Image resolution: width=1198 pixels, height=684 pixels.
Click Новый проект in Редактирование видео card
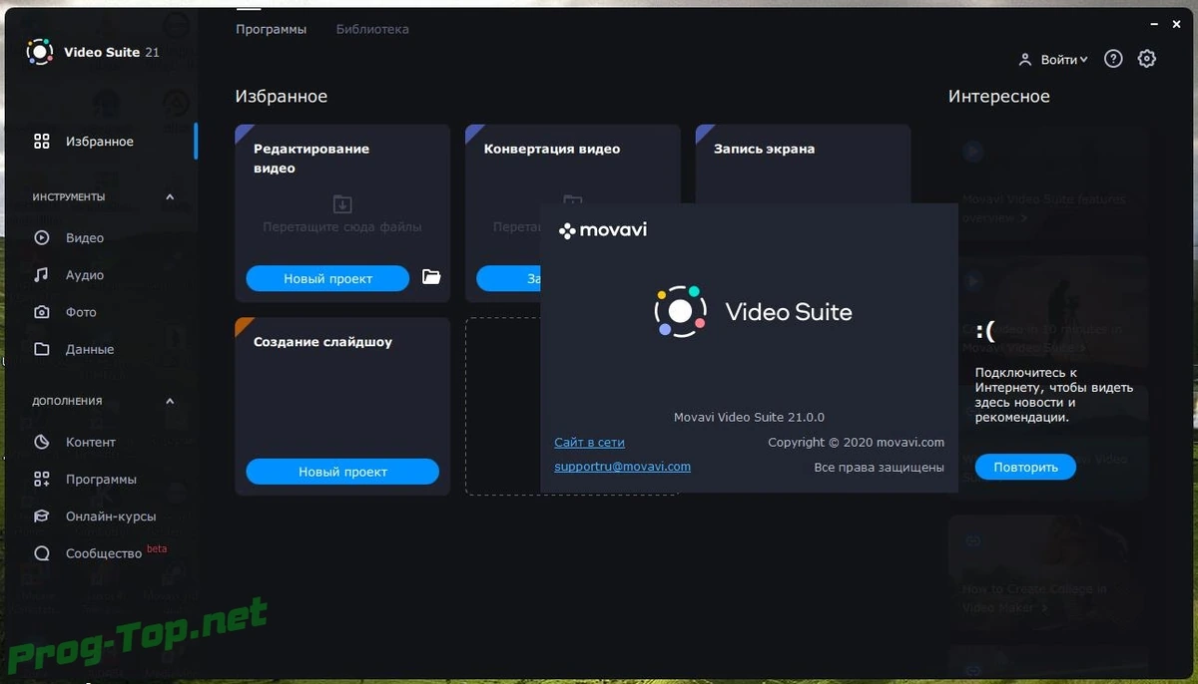[327, 279]
